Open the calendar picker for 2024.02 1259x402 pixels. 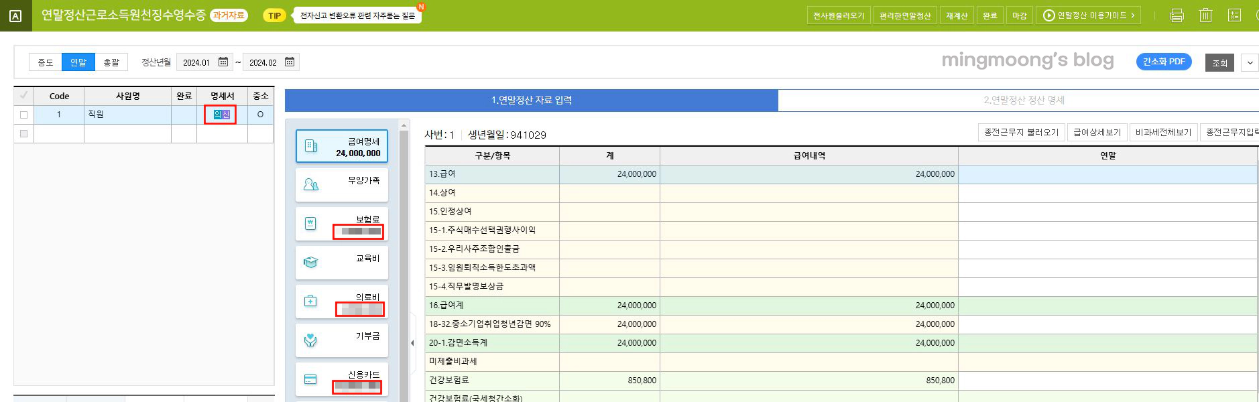point(290,62)
